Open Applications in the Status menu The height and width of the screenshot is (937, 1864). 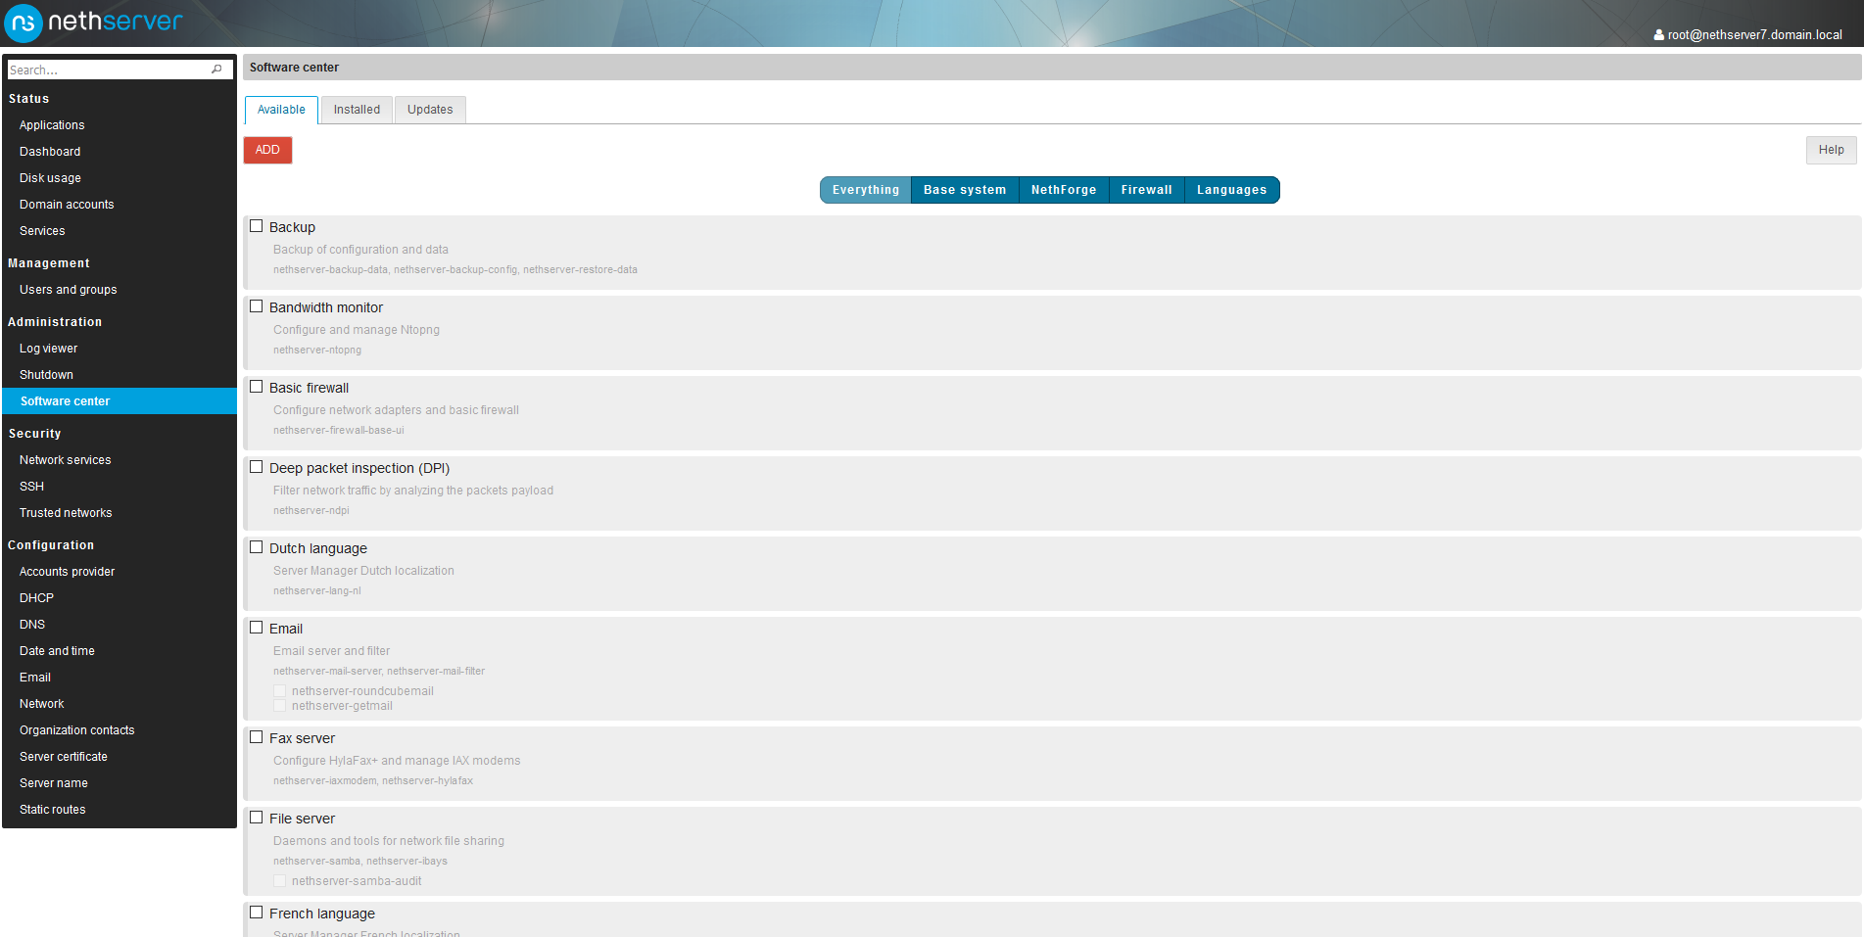tap(52, 125)
